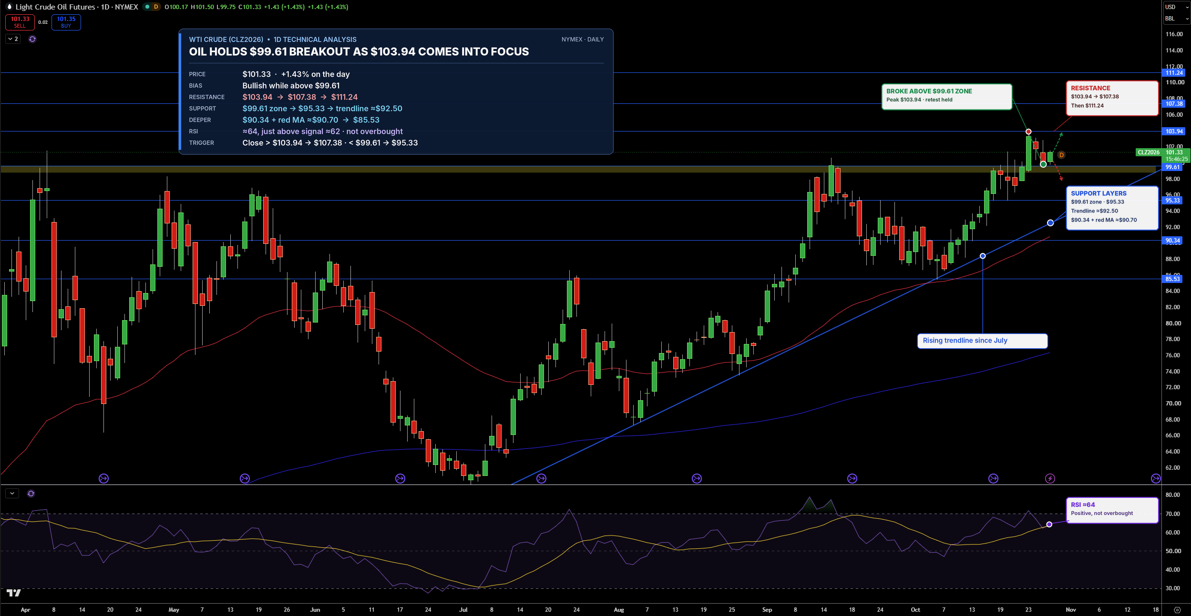Click the green market status dot
1191x616 pixels.
147,7
